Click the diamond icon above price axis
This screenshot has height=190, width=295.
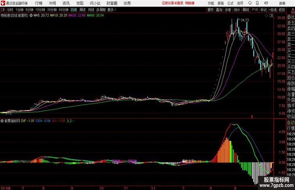267,16
